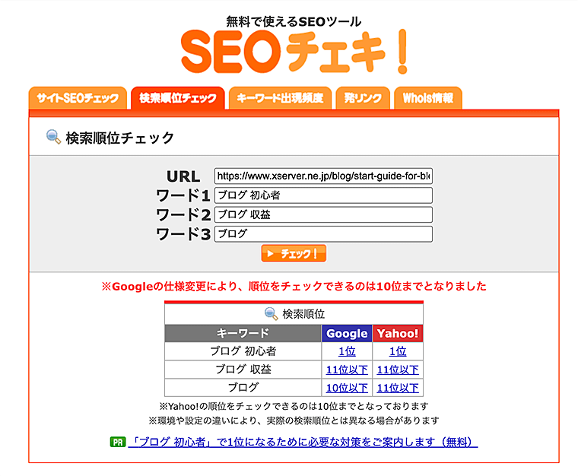Select the 検索順位チェック tab
The width and height of the screenshot is (578, 476).
tap(178, 98)
